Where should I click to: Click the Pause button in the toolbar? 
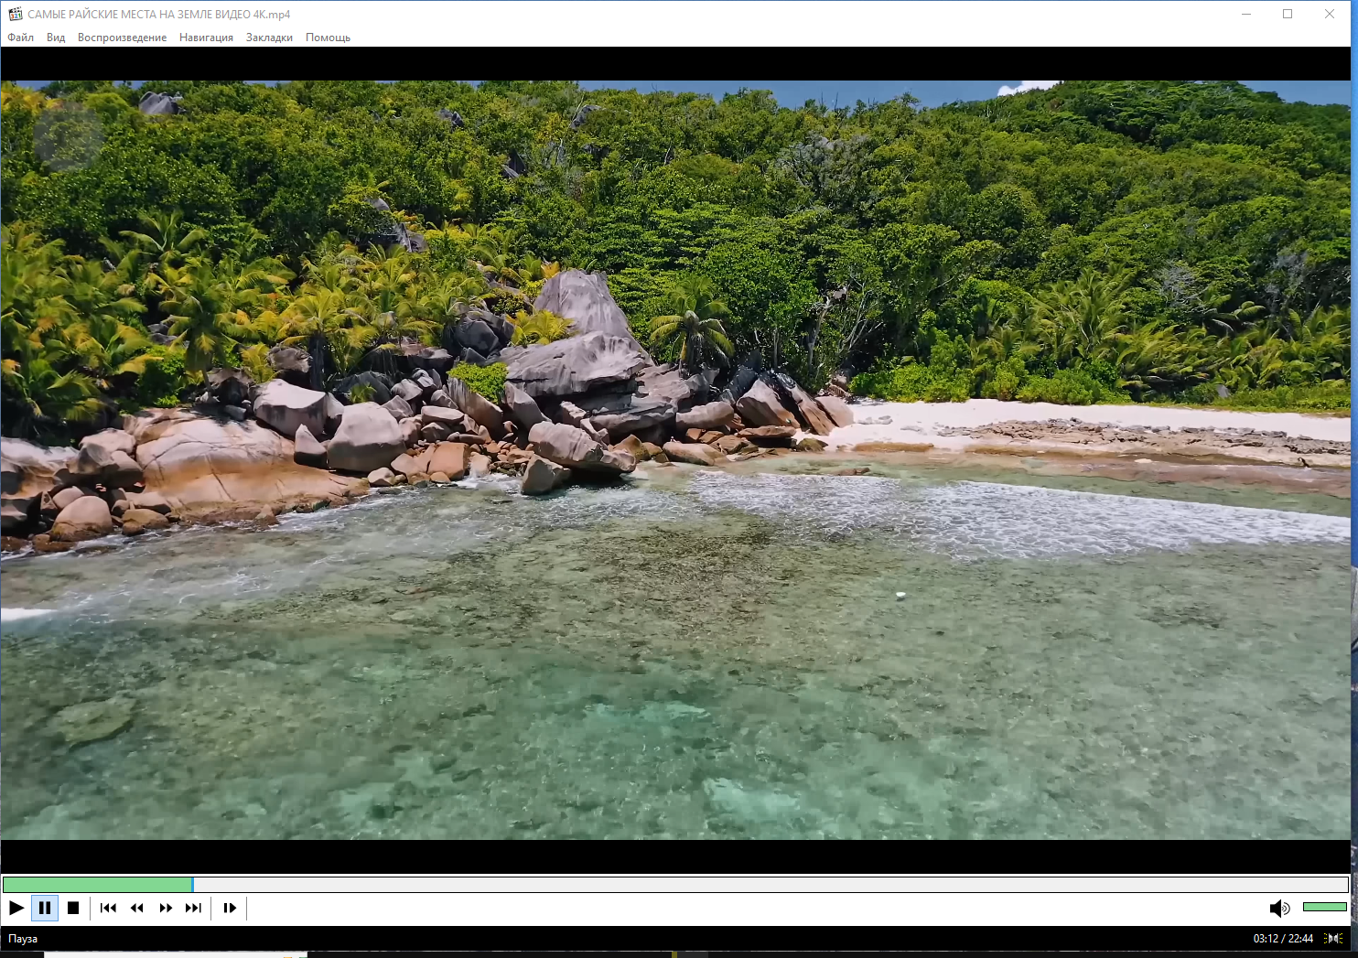click(45, 908)
